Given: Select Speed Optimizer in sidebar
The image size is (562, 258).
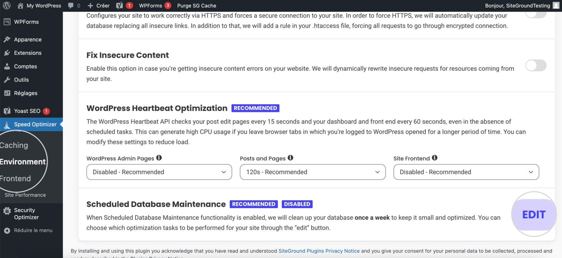Looking at the screenshot, I should point(31,125).
